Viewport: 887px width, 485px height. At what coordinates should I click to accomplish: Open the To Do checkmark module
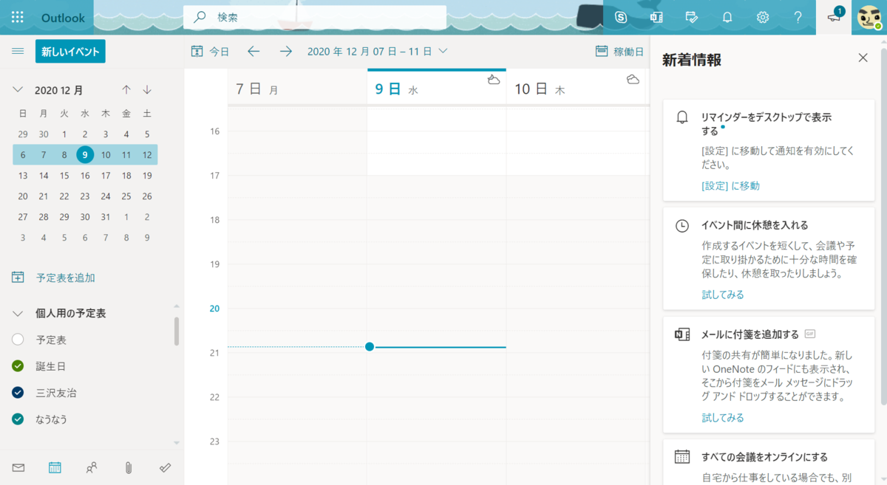[166, 467]
